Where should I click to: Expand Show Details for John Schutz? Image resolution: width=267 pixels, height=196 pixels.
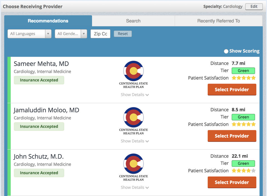(x=135, y=187)
